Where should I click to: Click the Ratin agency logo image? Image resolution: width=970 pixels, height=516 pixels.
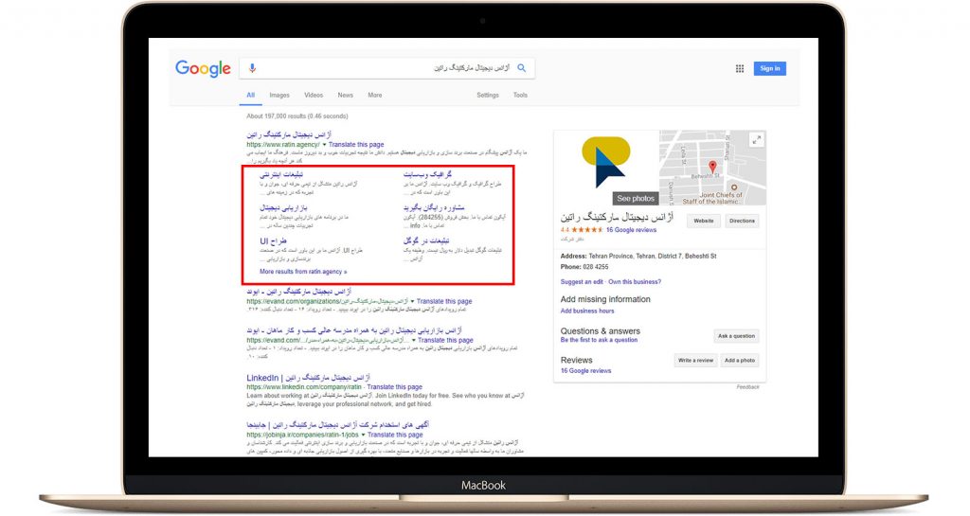605,162
